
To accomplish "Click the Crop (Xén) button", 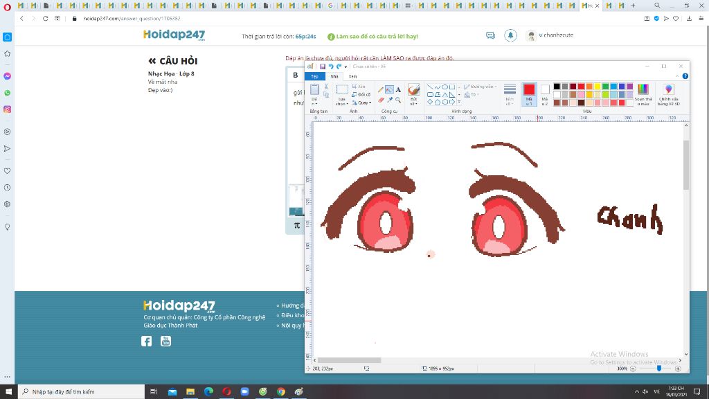I will click(x=359, y=87).
